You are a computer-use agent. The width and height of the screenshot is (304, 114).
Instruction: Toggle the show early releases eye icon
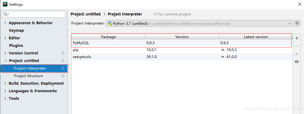[296, 62]
